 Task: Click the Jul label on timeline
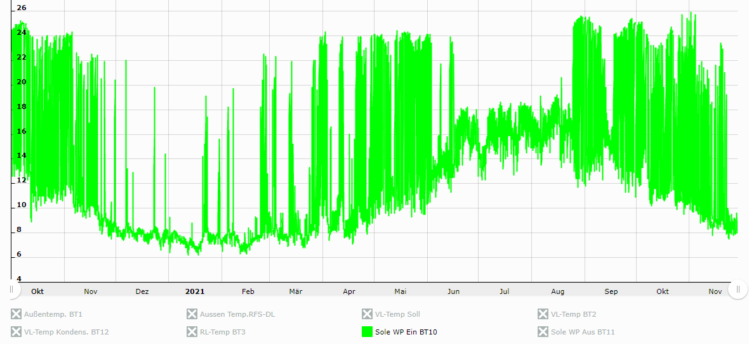504,291
